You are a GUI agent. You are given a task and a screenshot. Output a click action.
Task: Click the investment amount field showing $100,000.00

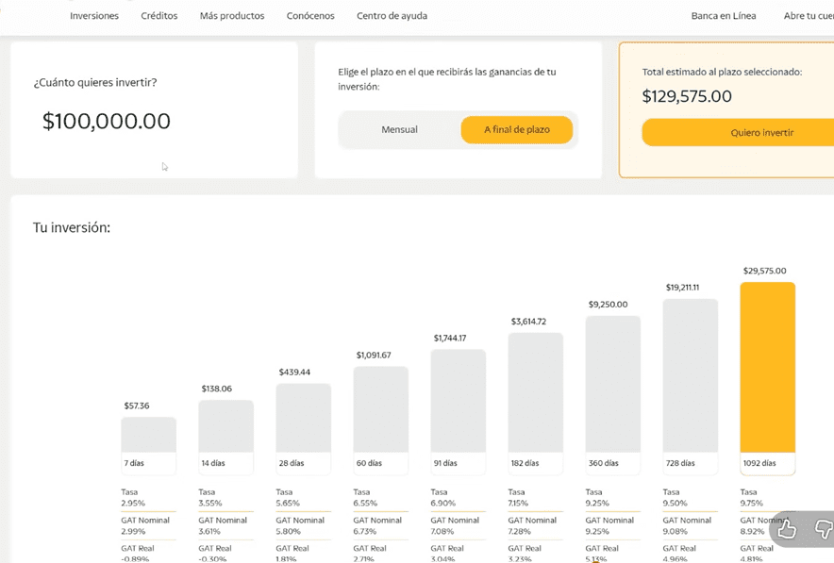[107, 122]
